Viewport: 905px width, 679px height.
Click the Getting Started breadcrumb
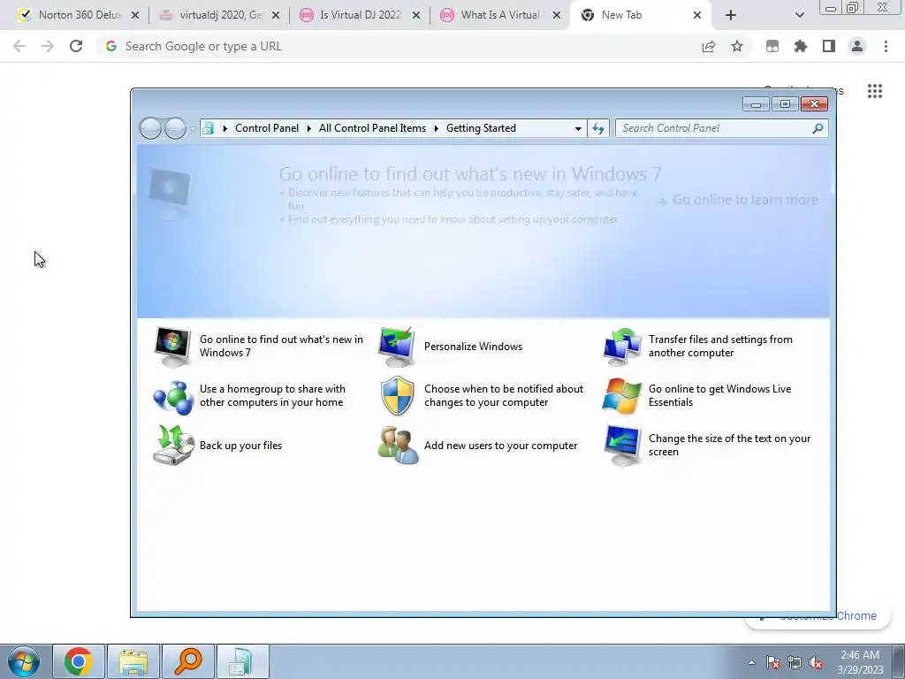(x=481, y=128)
